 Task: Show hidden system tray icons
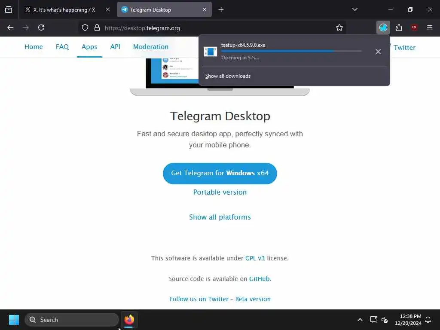click(x=360, y=320)
